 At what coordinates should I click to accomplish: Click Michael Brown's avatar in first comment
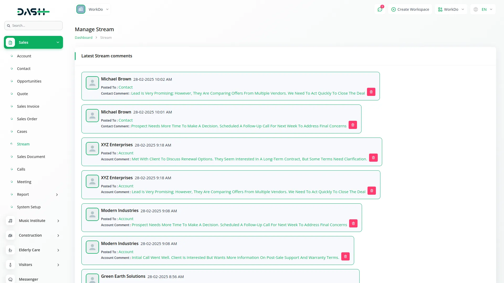coord(92,83)
